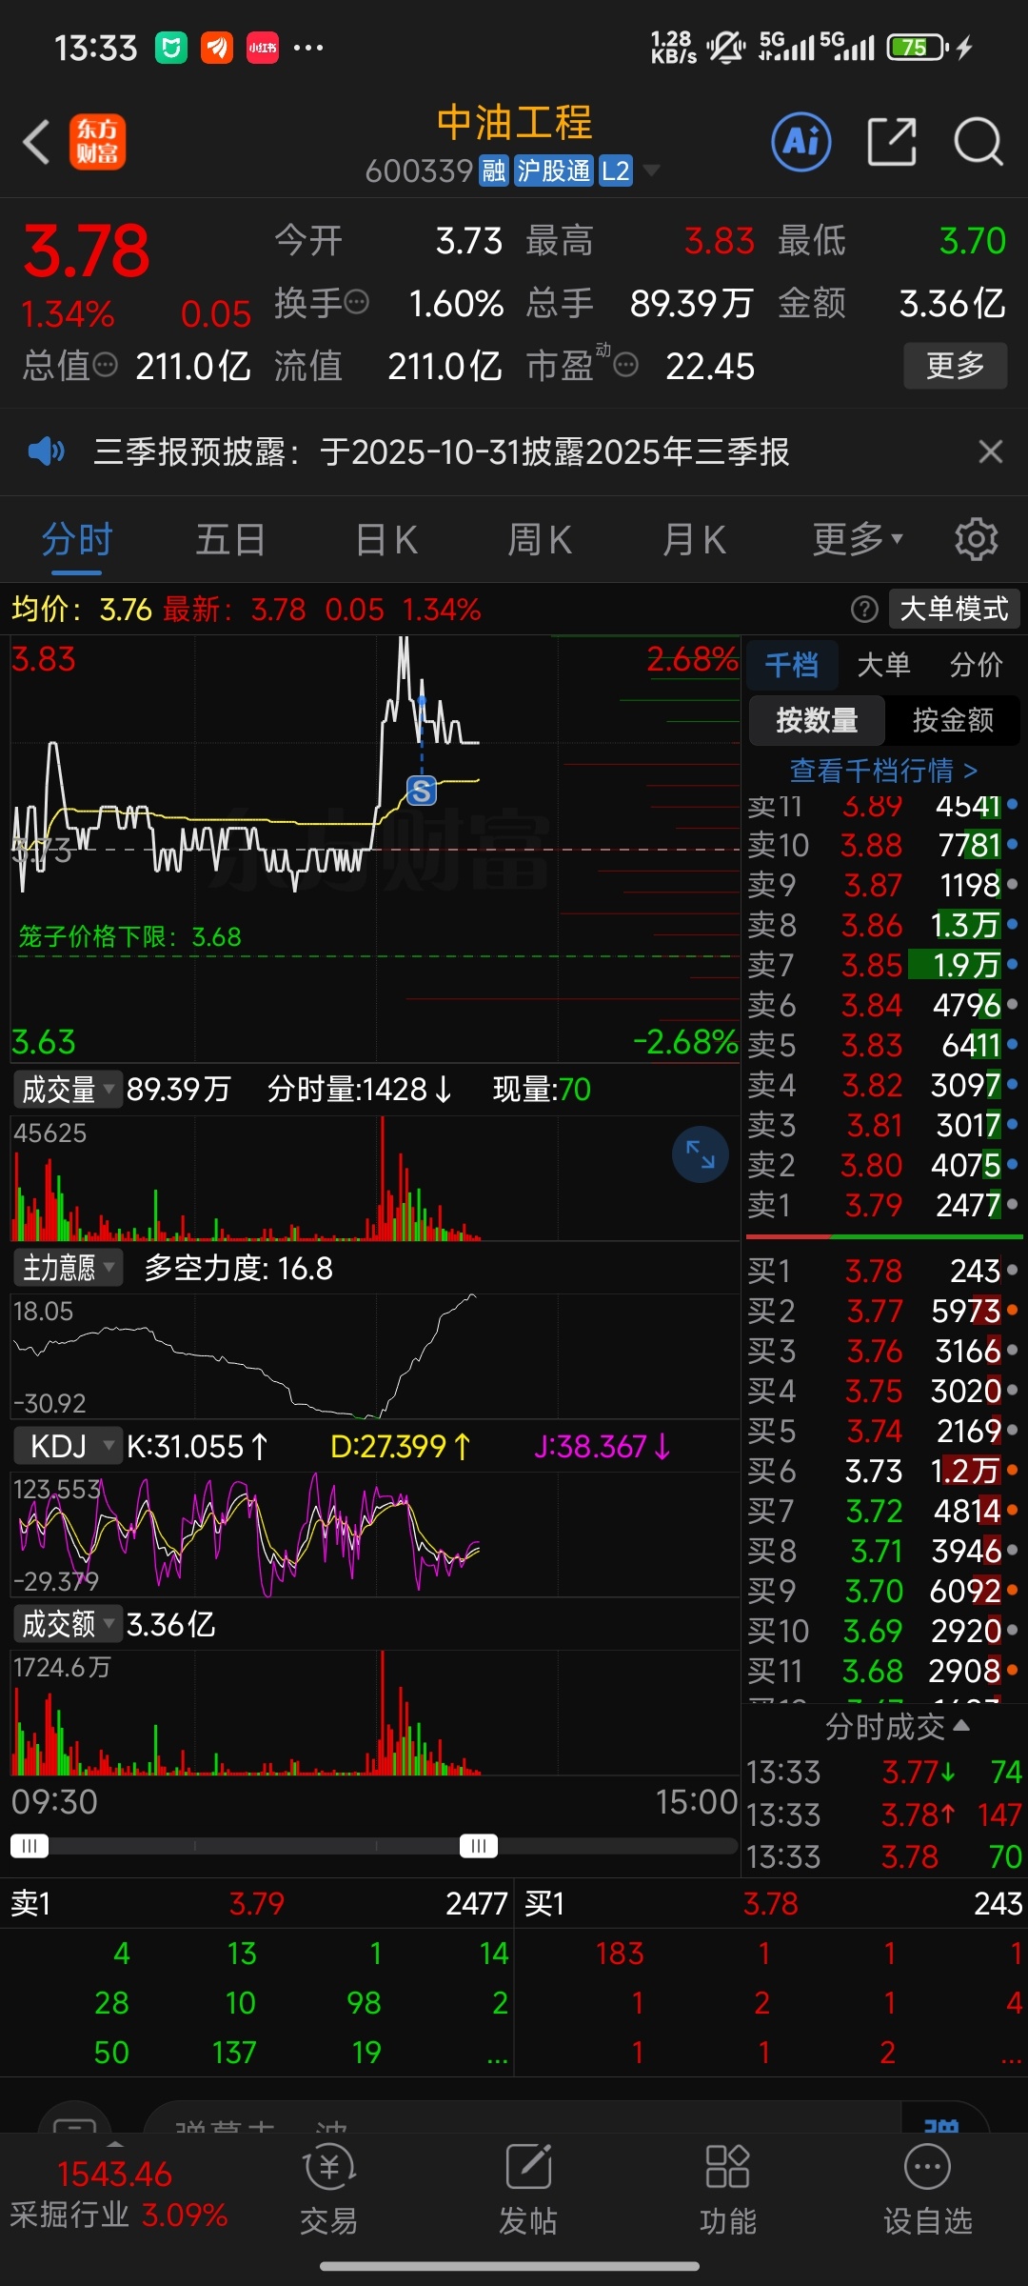Tap the L2 level badge
The image size is (1028, 2286).
click(616, 170)
